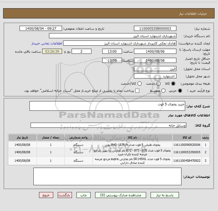This screenshot has width=218, height=211.
Task: Click the گروه کالا field وسایل خانه
Action: coord(108,125)
